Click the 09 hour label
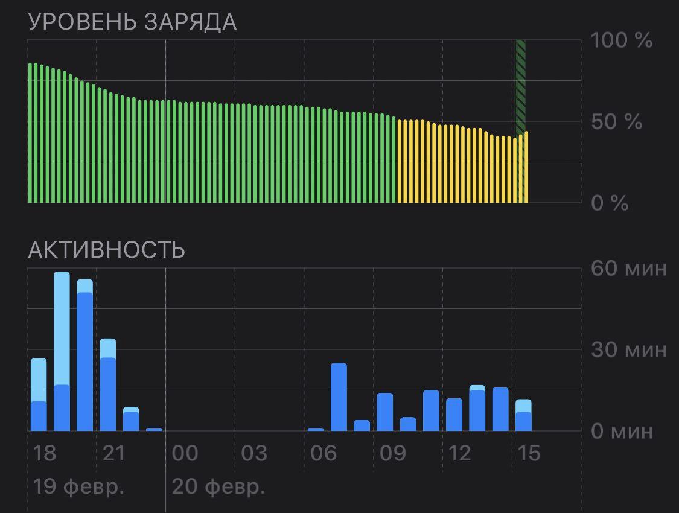The height and width of the screenshot is (513, 679). pos(393,453)
